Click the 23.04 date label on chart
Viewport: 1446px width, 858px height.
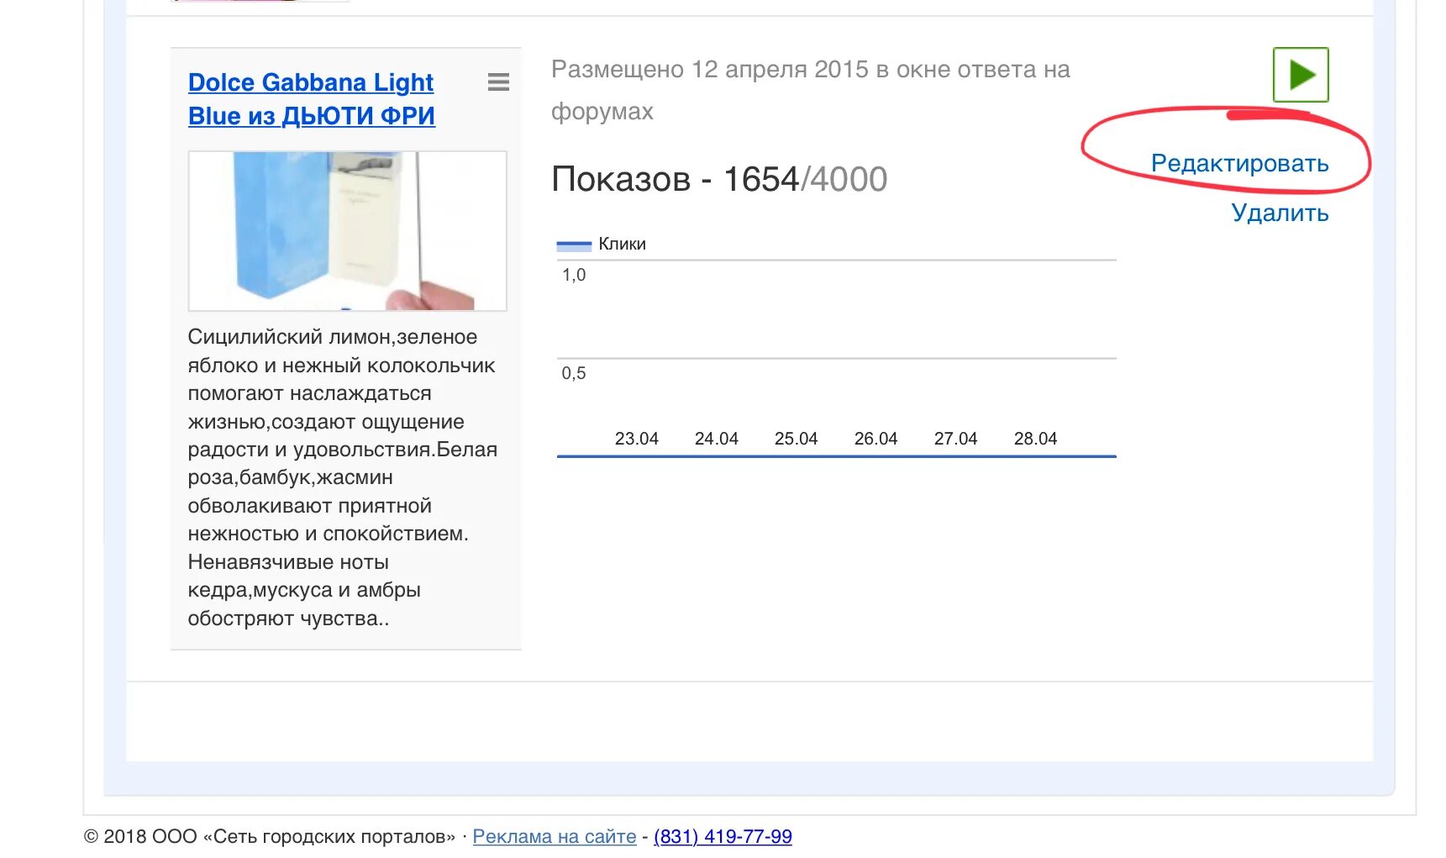(636, 439)
